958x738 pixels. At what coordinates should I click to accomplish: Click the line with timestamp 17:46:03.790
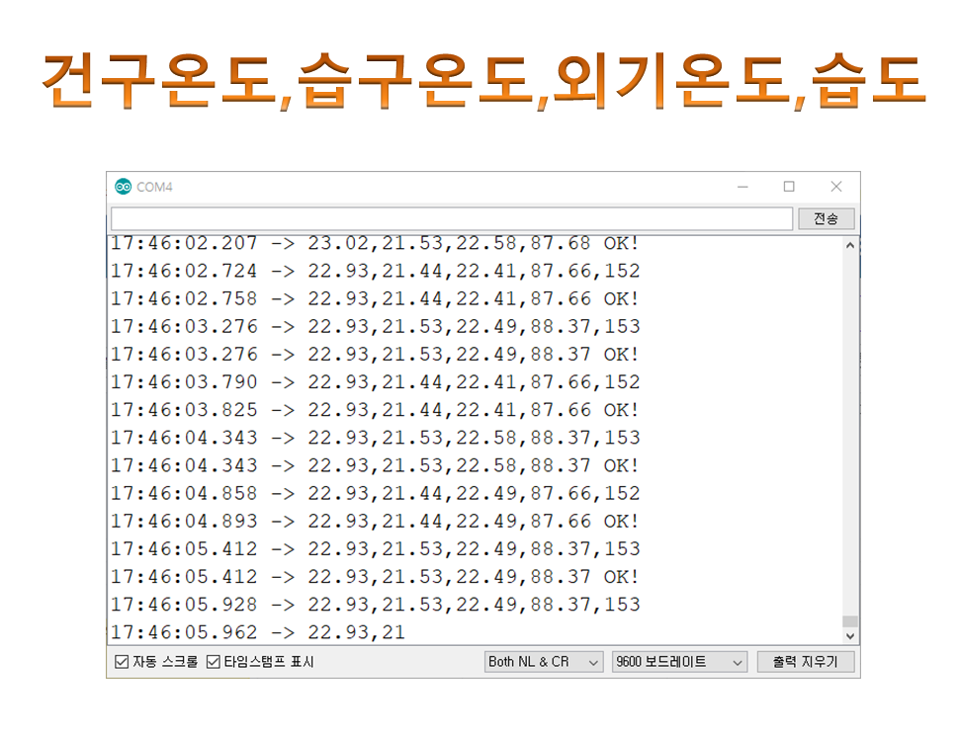(375, 381)
